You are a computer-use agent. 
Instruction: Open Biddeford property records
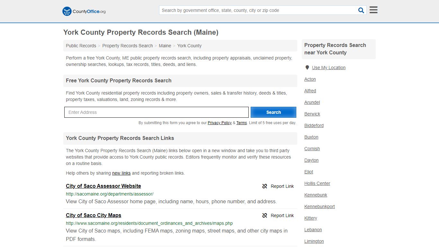point(314,125)
